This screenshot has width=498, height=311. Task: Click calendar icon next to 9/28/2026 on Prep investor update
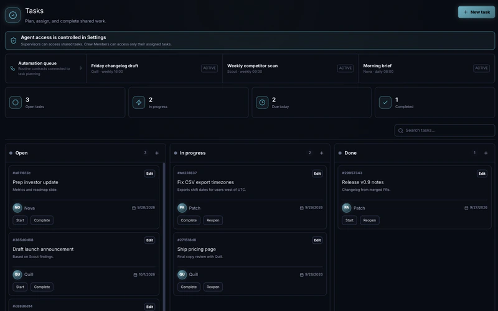point(134,208)
